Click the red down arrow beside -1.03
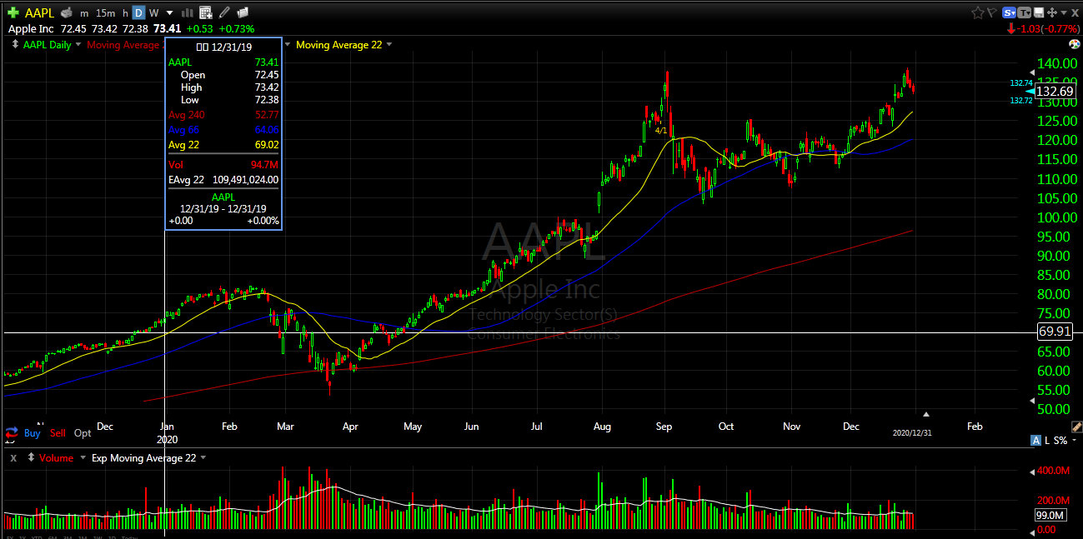 pos(1011,28)
